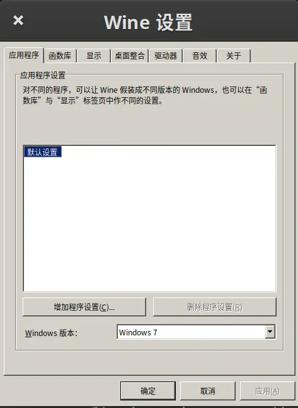
Task: Close the Wine 设置 window with the X icon
Action: pos(18,20)
